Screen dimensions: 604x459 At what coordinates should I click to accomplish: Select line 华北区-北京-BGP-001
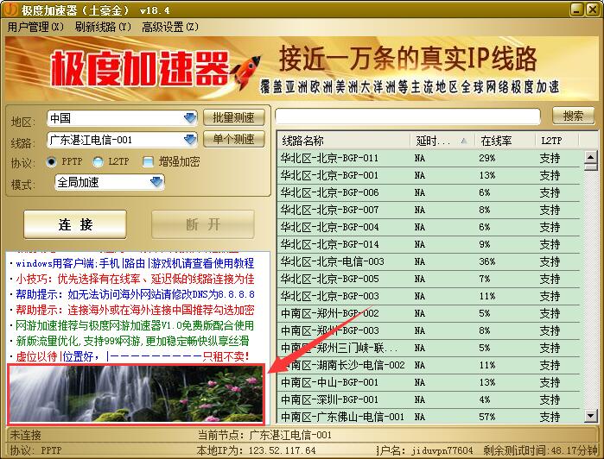pos(429,175)
